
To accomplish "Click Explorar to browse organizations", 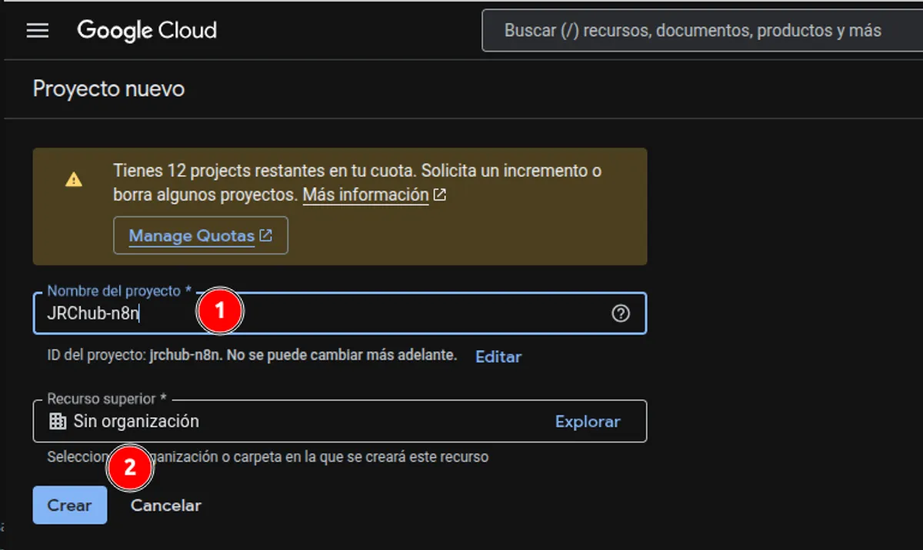I will (x=588, y=422).
